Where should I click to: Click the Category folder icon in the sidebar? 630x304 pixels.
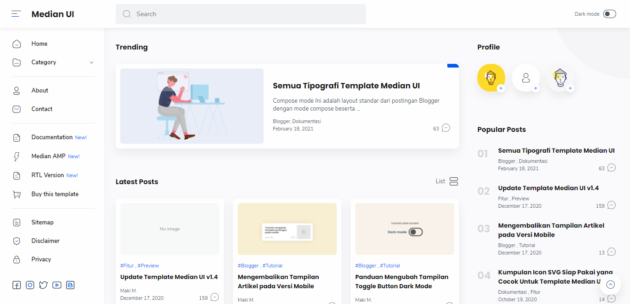tap(17, 62)
